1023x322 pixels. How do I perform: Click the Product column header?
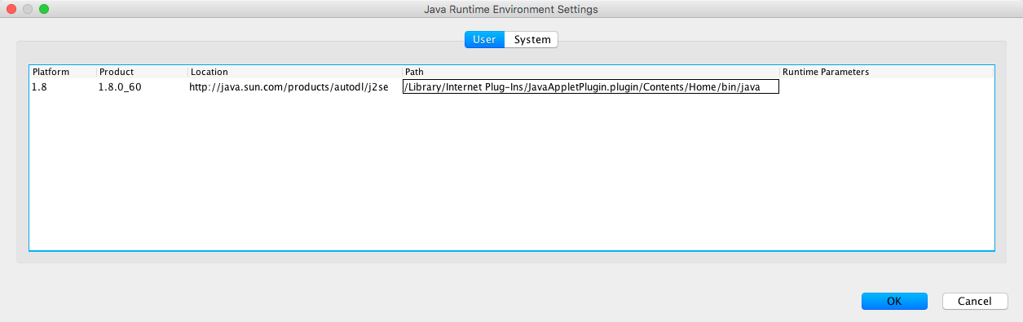pos(142,72)
